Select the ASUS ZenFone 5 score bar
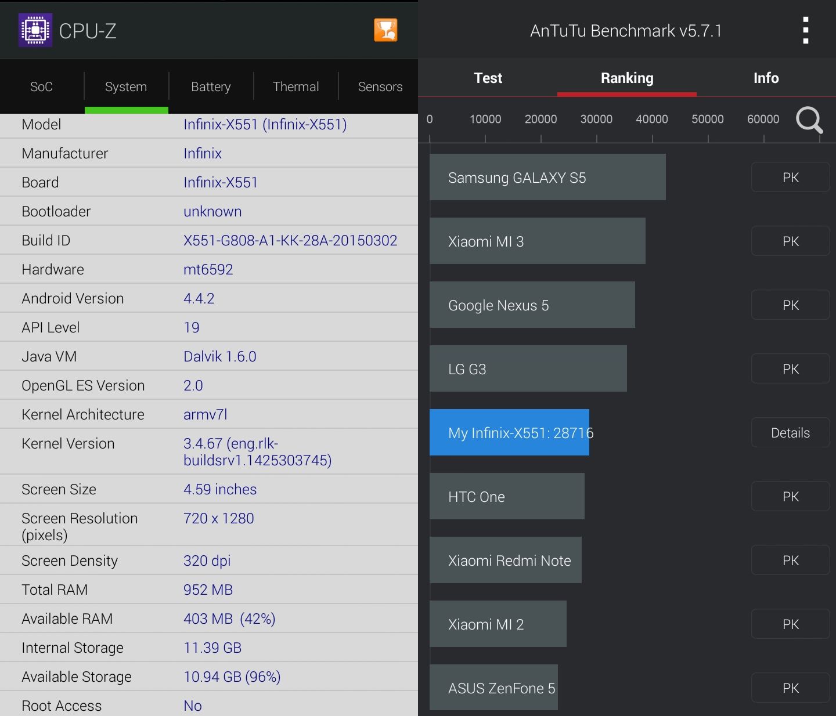The image size is (836, 716). (x=493, y=688)
